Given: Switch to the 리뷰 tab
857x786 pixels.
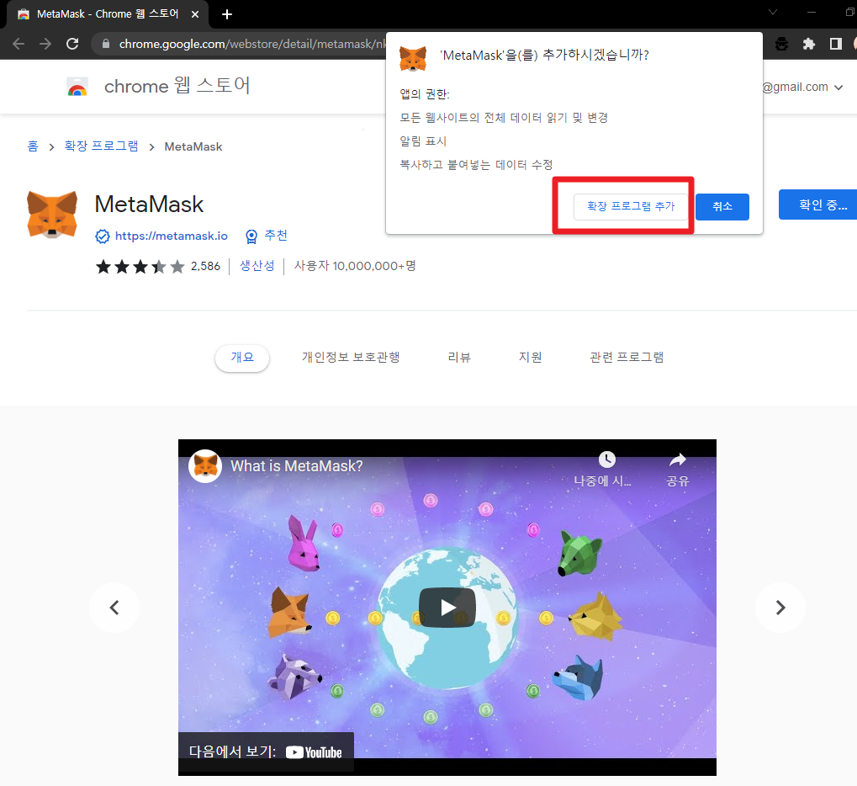Looking at the screenshot, I should [x=459, y=357].
